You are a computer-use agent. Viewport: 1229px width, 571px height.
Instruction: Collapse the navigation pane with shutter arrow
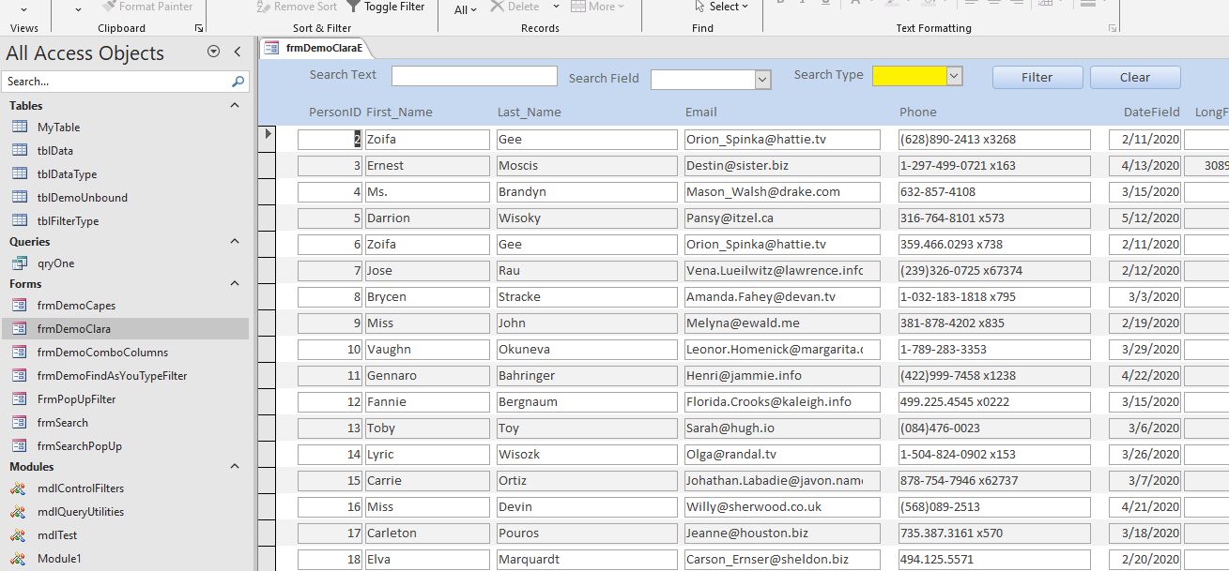(238, 53)
